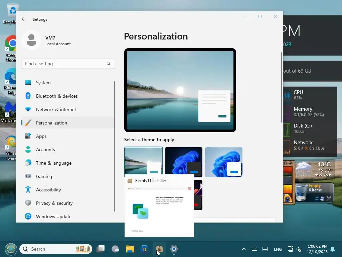Open Network & internet settings
Image resolution: width=342 pixels, height=257 pixels.
tap(68, 109)
